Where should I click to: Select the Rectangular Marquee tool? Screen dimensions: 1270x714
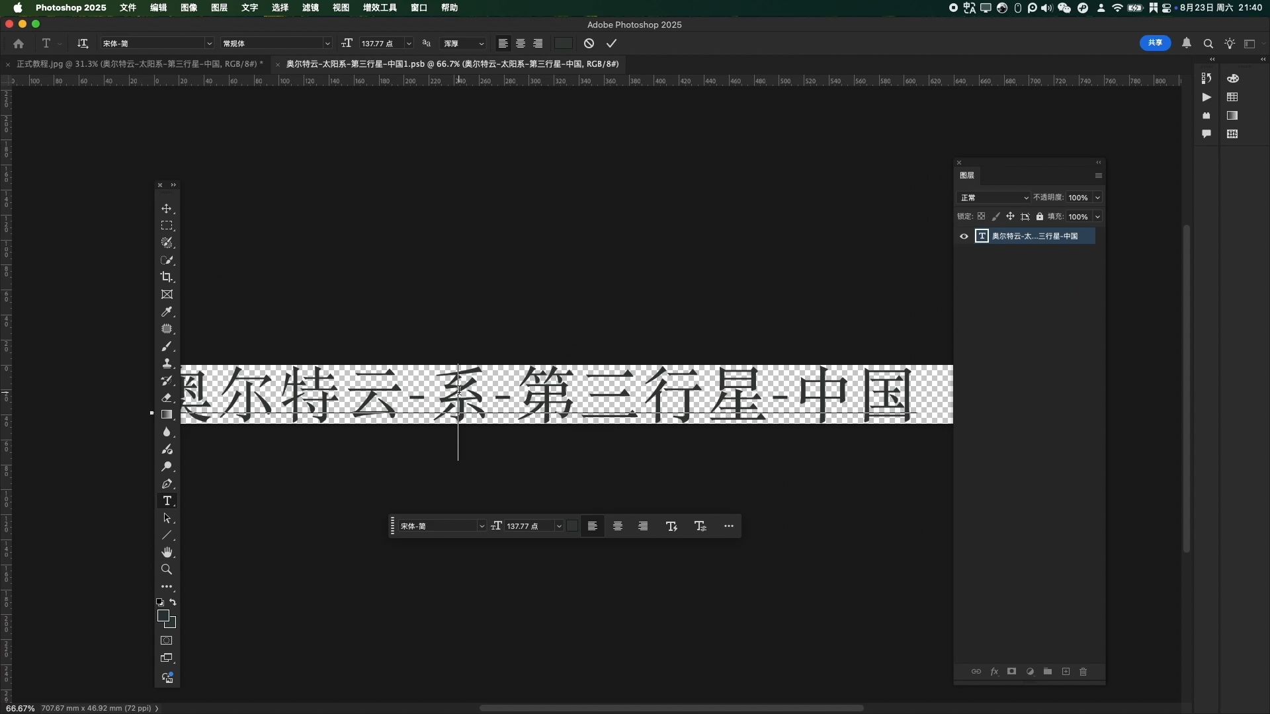pos(167,226)
